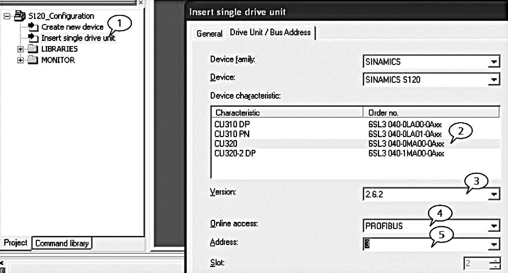Collapse the S120_Configuration project node
Screen dimensions: 508x273
click(x=7, y=16)
